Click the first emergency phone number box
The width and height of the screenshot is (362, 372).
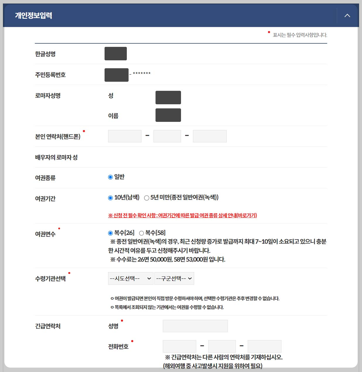pyautogui.click(x=179, y=346)
